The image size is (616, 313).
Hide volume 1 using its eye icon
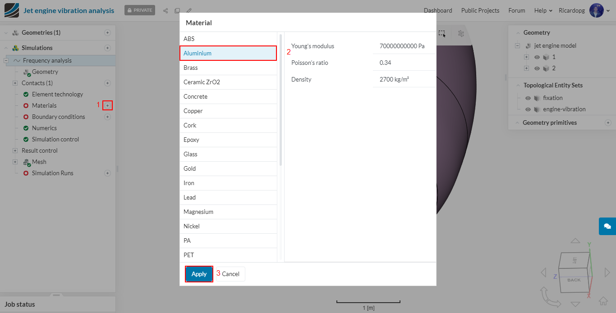pyautogui.click(x=537, y=57)
